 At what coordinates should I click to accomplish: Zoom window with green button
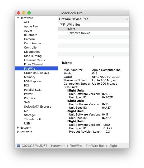(29, 13)
